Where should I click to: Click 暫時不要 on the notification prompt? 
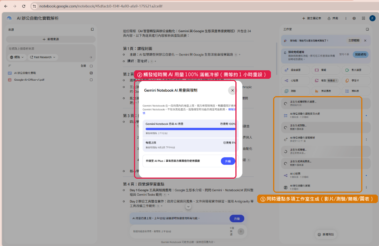(x=344, y=54)
